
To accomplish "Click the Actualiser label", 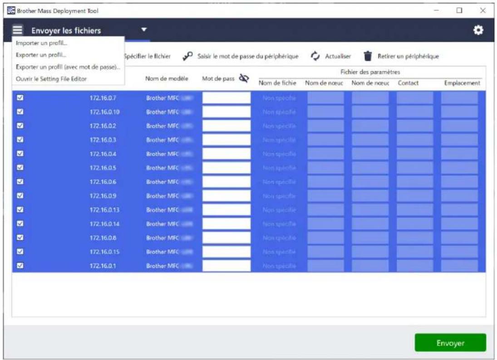I will 338,56.
